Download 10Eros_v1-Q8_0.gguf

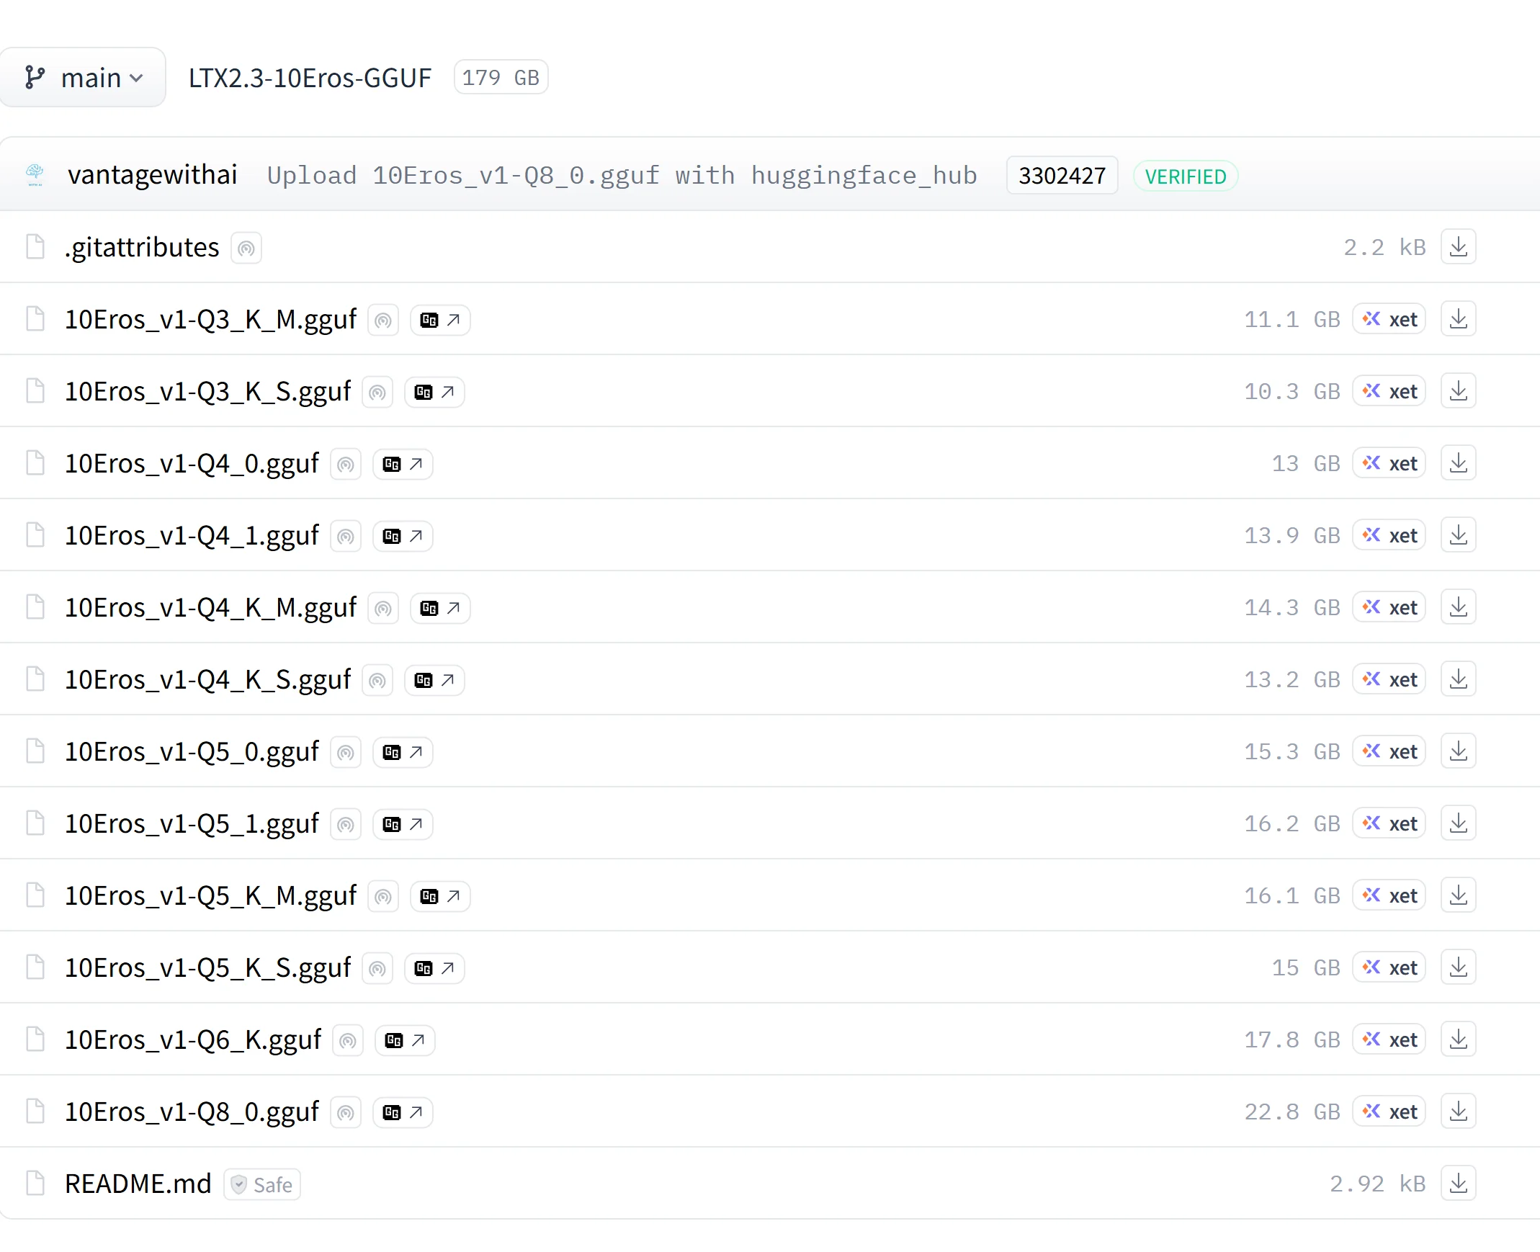pyautogui.click(x=1459, y=1112)
